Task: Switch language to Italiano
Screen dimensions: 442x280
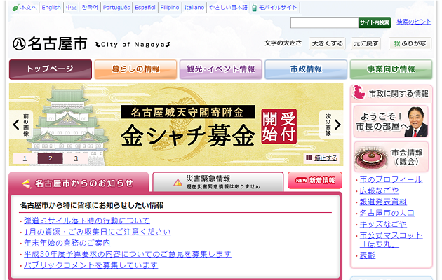Action: coord(194,8)
